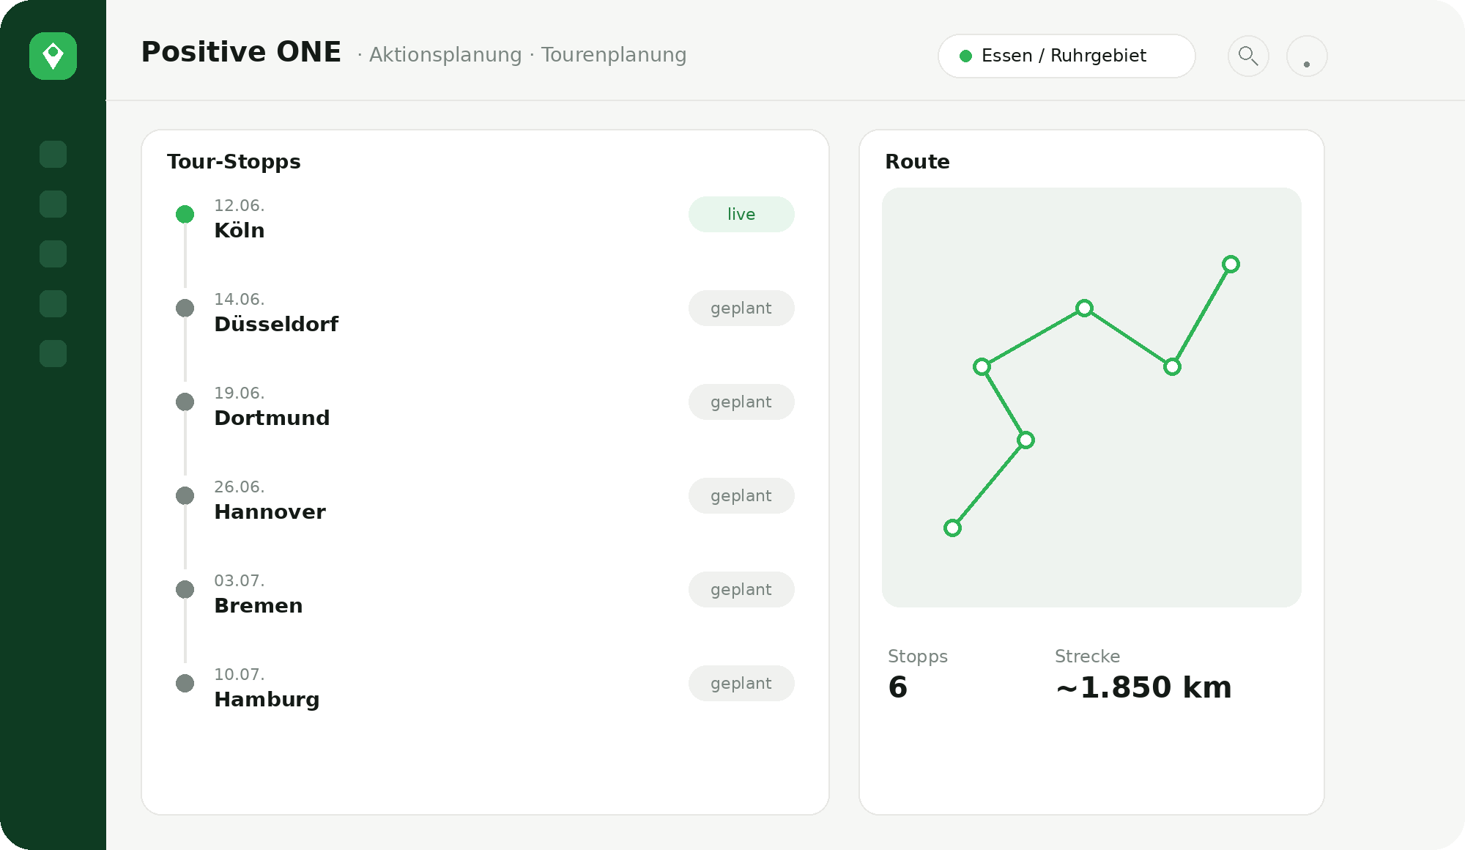Click the topmost route node on map
1465x850 pixels.
click(1231, 264)
